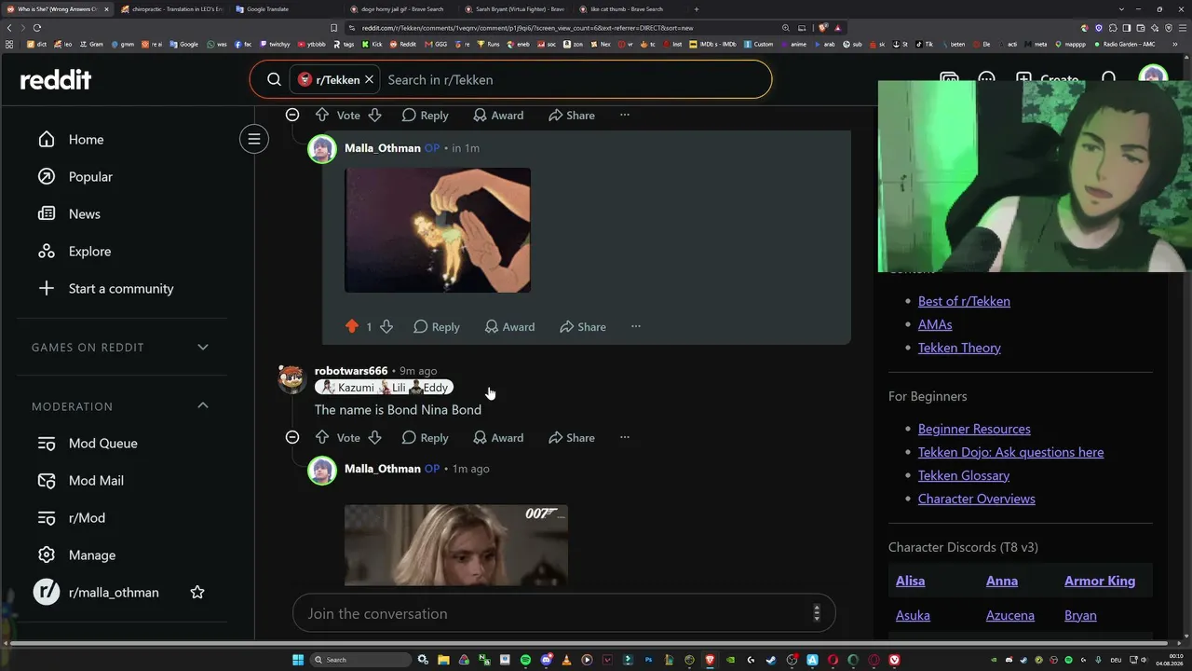Open the AMAs link
Image resolution: width=1192 pixels, height=671 pixels.
click(x=935, y=324)
